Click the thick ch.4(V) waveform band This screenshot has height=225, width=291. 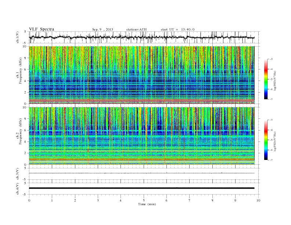[142, 188]
